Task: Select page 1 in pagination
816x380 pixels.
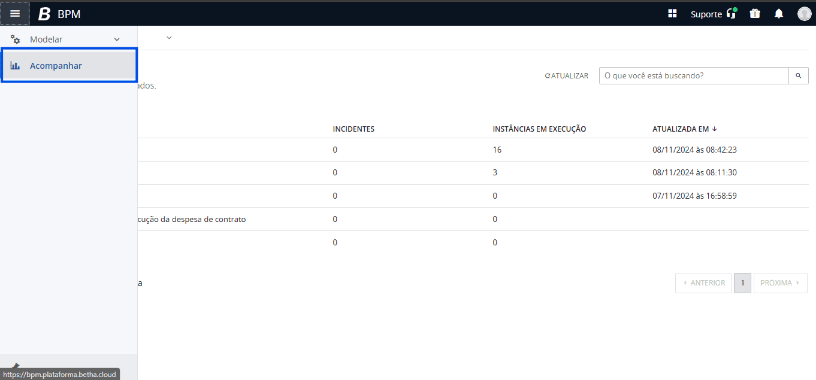Action: tap(742, 283)
